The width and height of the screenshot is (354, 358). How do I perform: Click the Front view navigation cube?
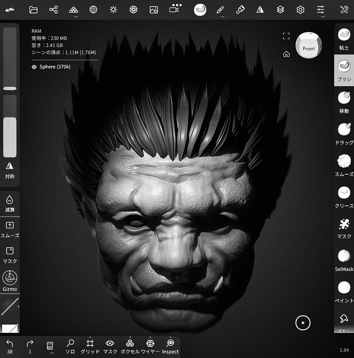click(309, 45)
